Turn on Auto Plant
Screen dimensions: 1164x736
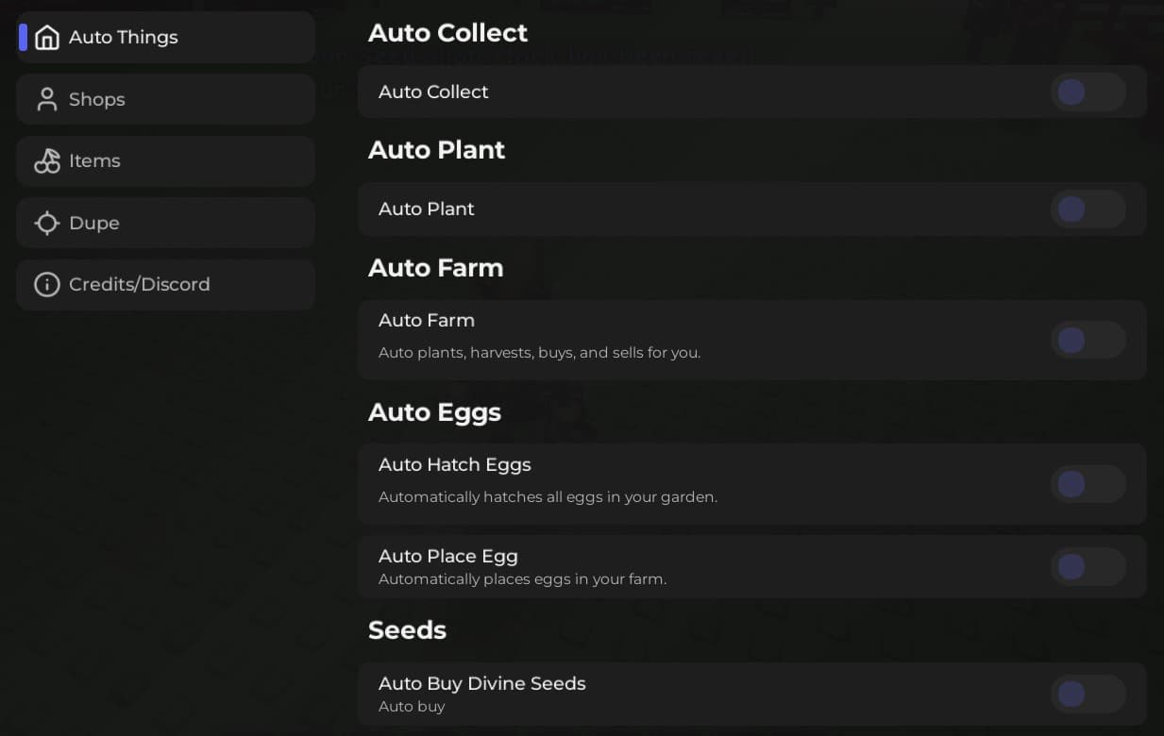pos(1088,209)
